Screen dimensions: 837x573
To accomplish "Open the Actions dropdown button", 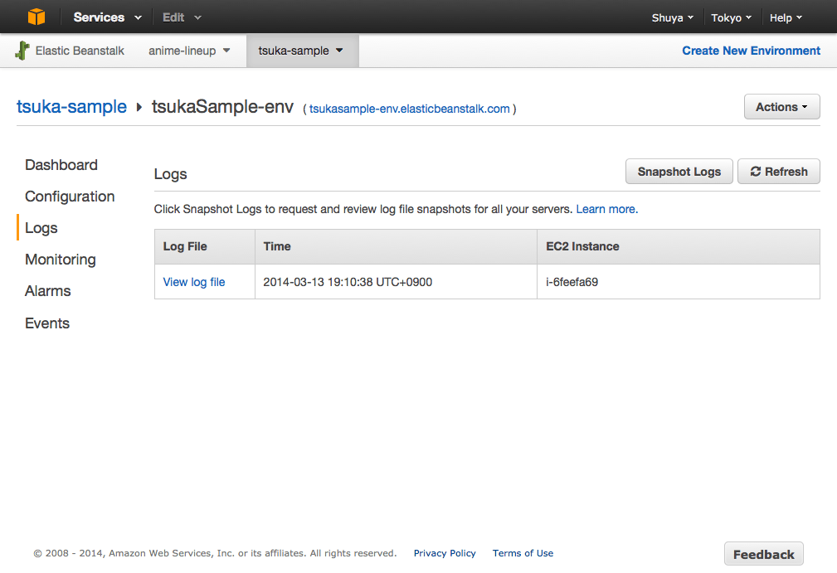I will click(781, 107).
